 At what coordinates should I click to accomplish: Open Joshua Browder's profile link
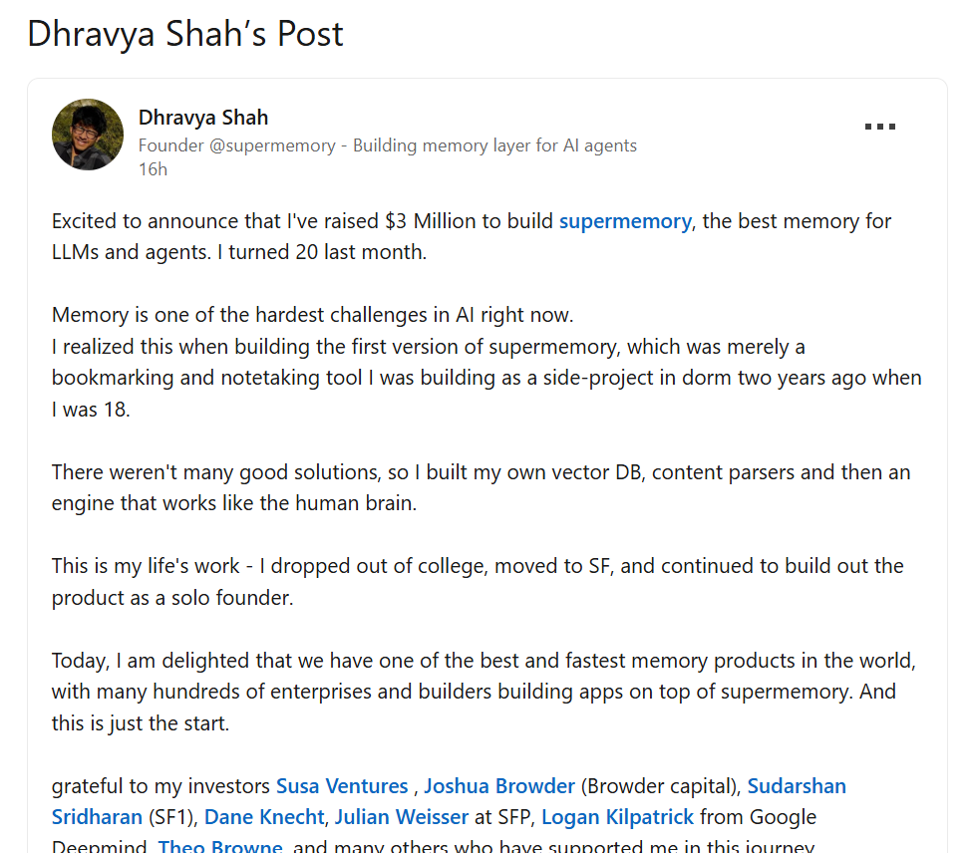[499, 785]
